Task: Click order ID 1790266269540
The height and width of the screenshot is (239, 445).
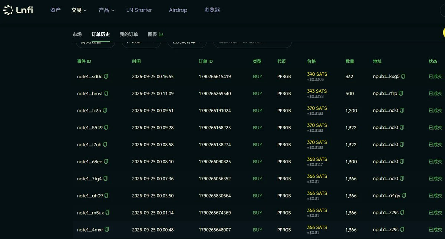Action: (215, 94)
